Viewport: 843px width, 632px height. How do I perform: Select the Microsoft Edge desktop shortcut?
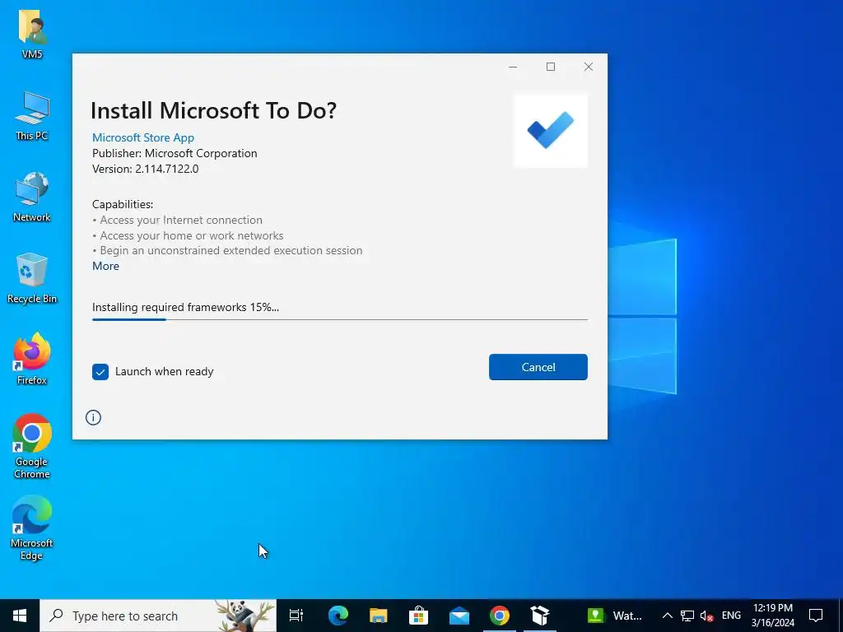point(32,527)
